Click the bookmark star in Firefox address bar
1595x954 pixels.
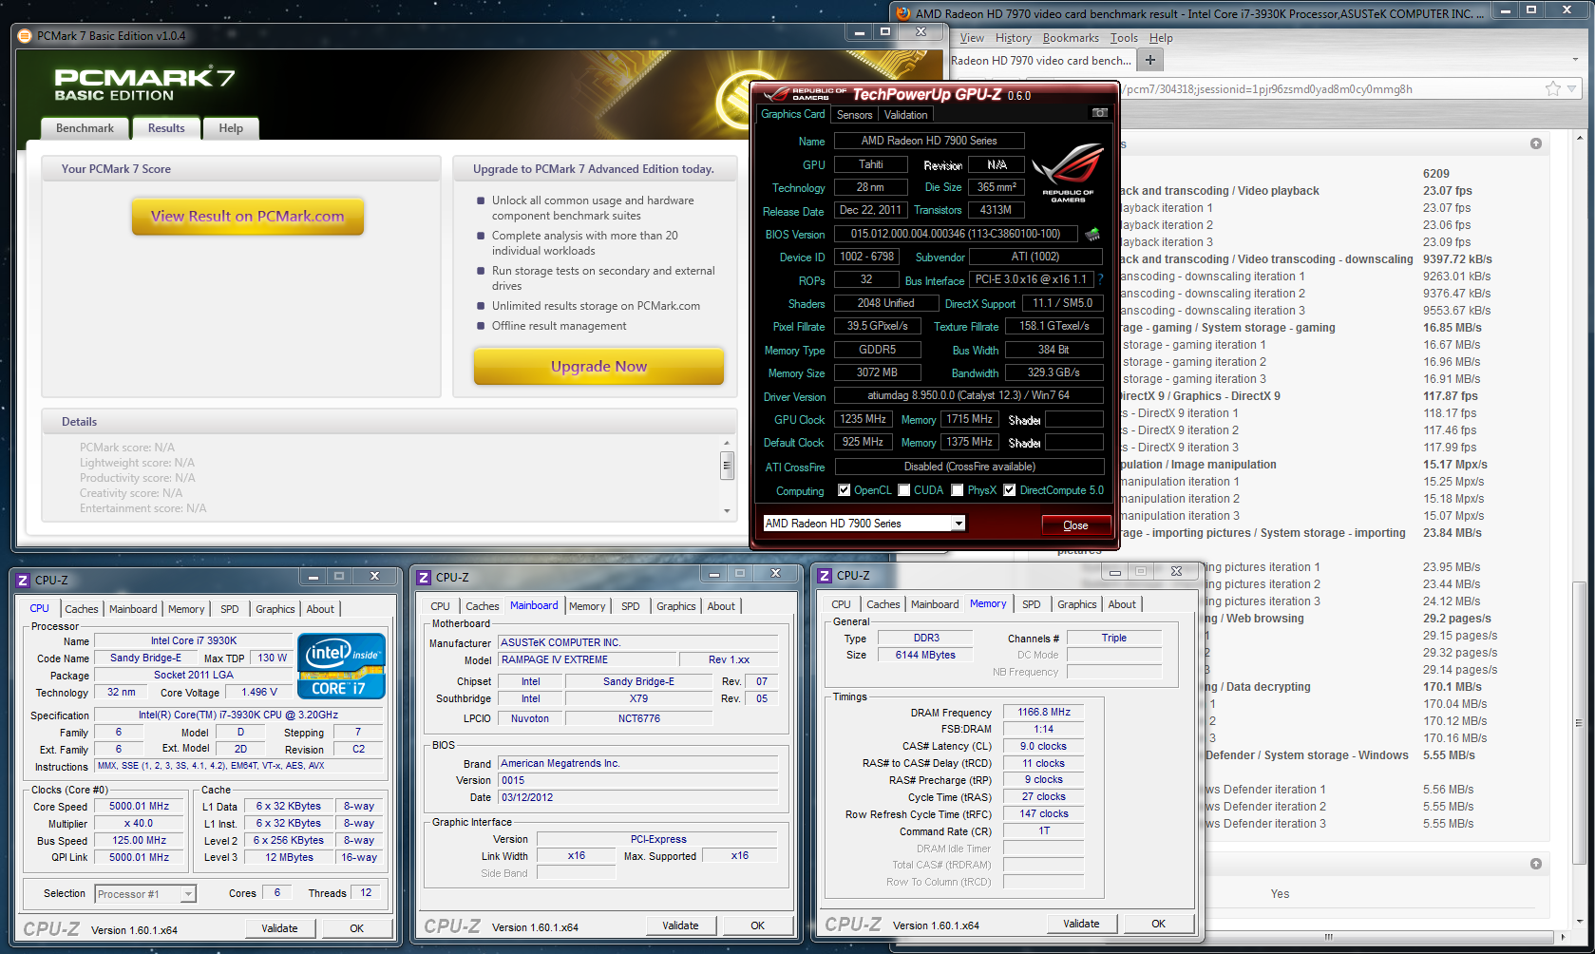[1553, 88]
